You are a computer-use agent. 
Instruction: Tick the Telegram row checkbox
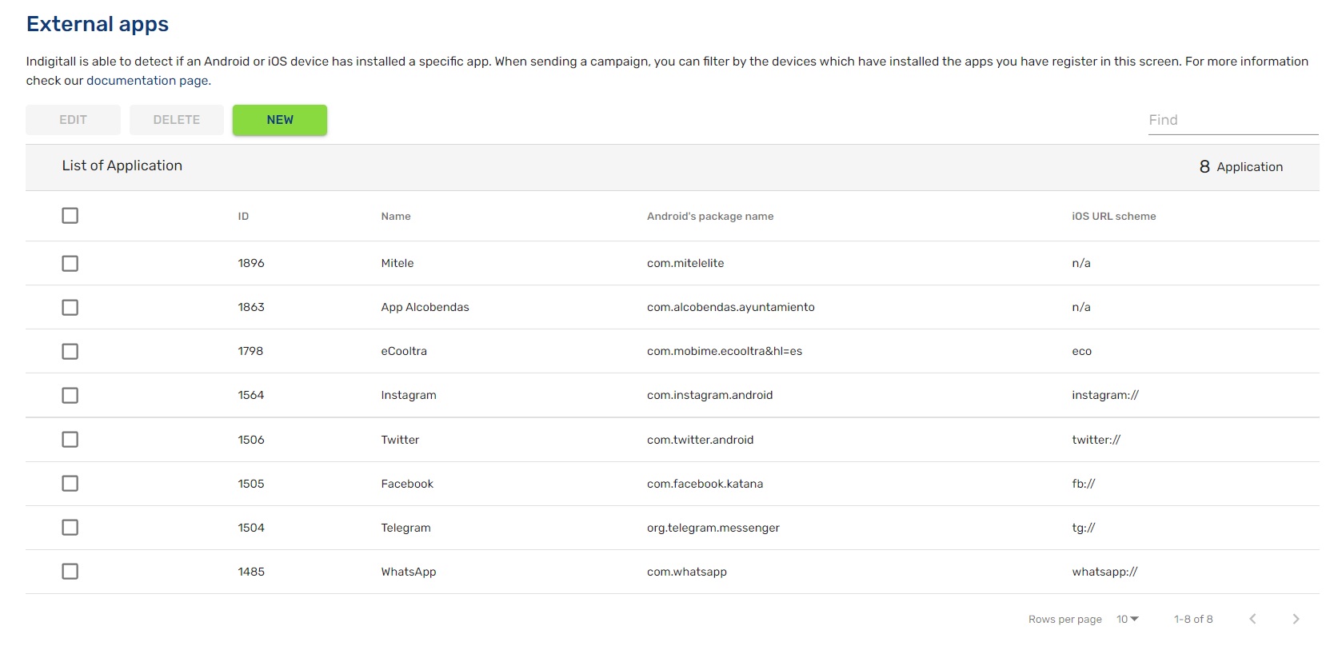click(70, 528)
